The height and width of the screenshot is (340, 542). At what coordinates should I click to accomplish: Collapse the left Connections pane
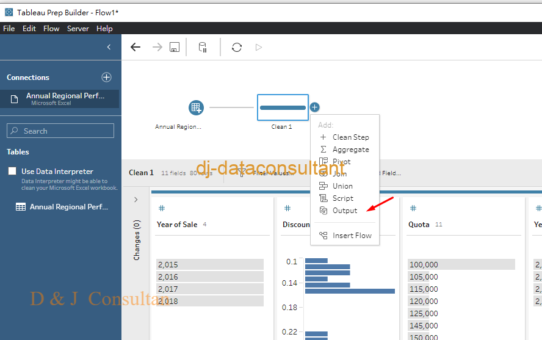click(109, 47)
